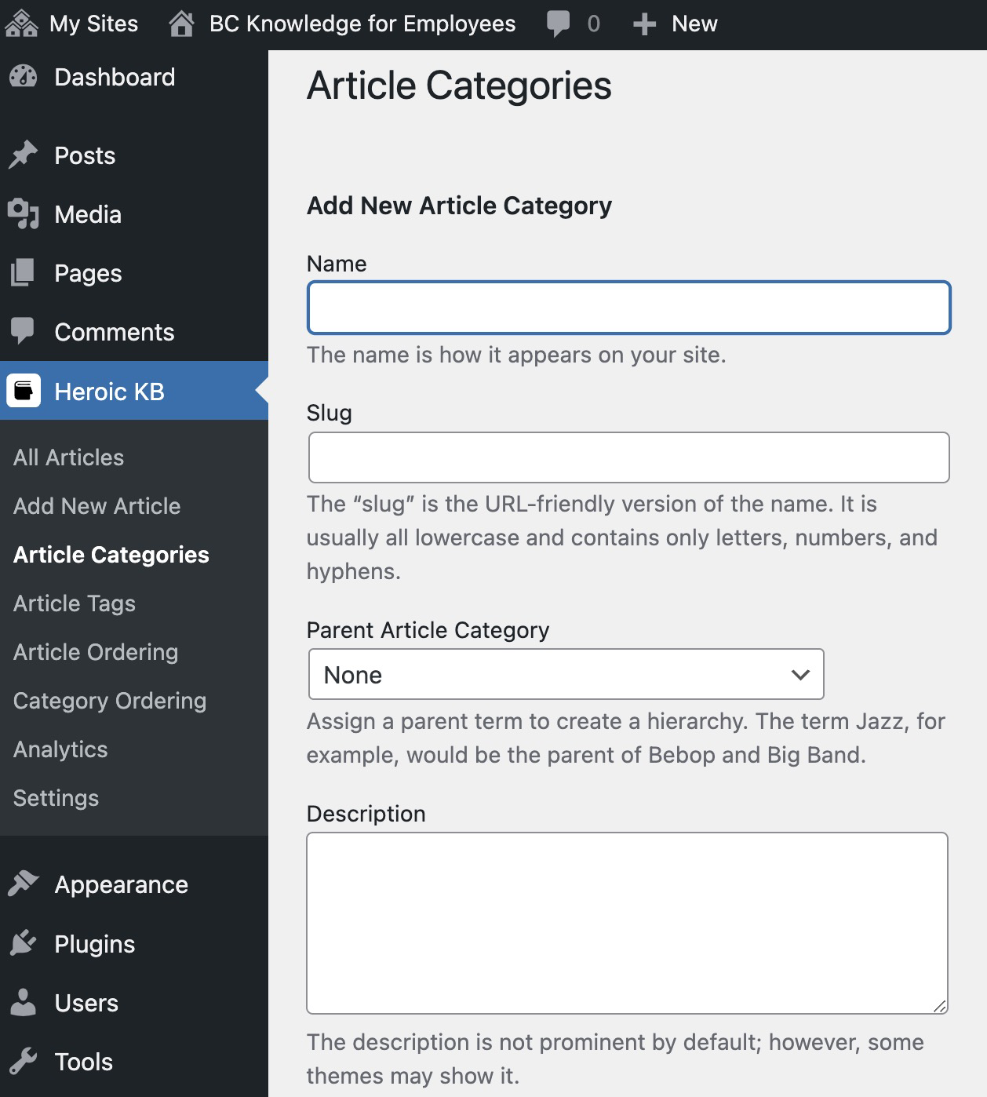Screen dimensions: 987x1097
Task: Select the Plugins icon in the sidebar
Action: click(x=24, y=943)
